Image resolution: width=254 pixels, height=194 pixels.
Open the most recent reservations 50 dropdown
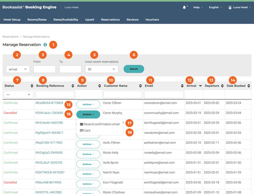coord(101,69)
